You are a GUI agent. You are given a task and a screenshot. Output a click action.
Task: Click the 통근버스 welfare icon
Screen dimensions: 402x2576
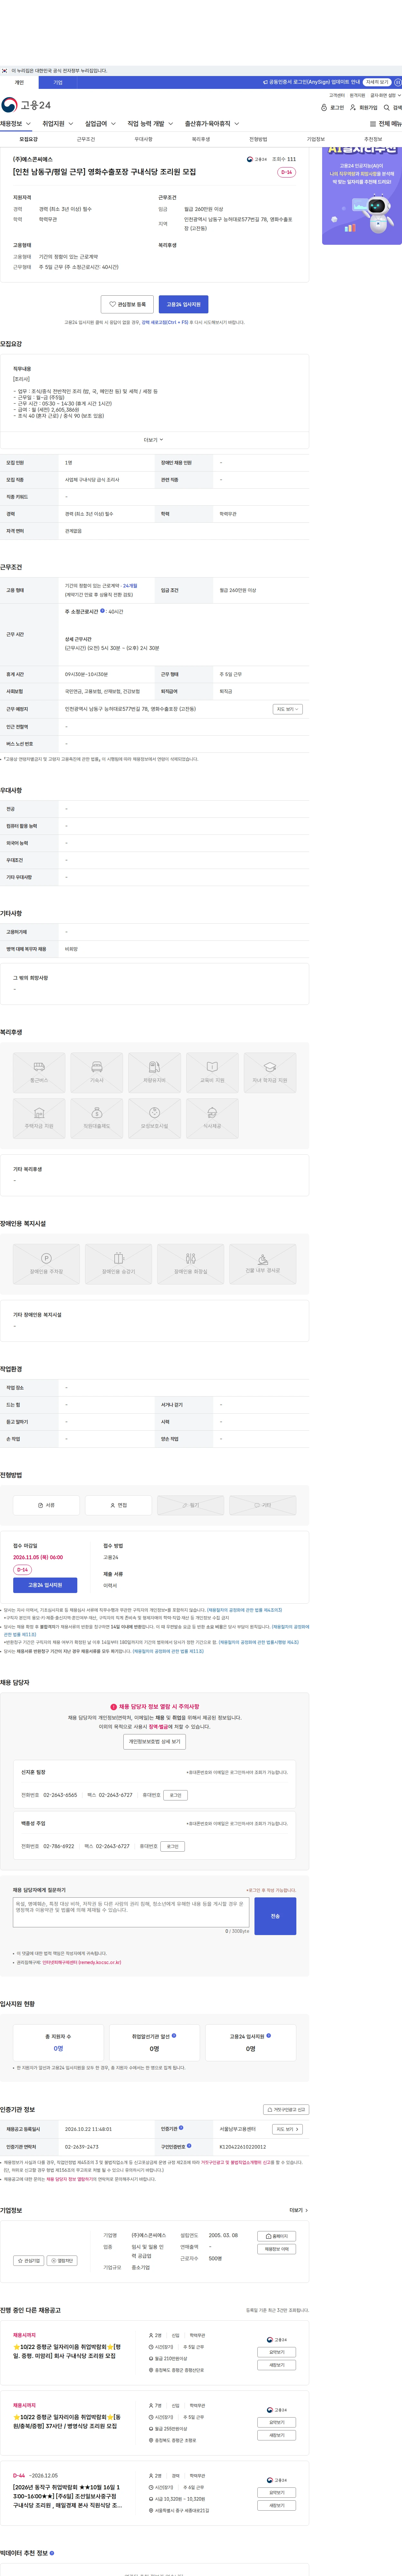click(x=39, y=1072)
